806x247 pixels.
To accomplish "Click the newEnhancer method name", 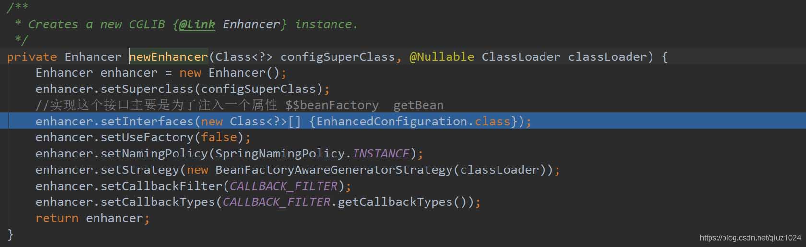I will [168, 57].
